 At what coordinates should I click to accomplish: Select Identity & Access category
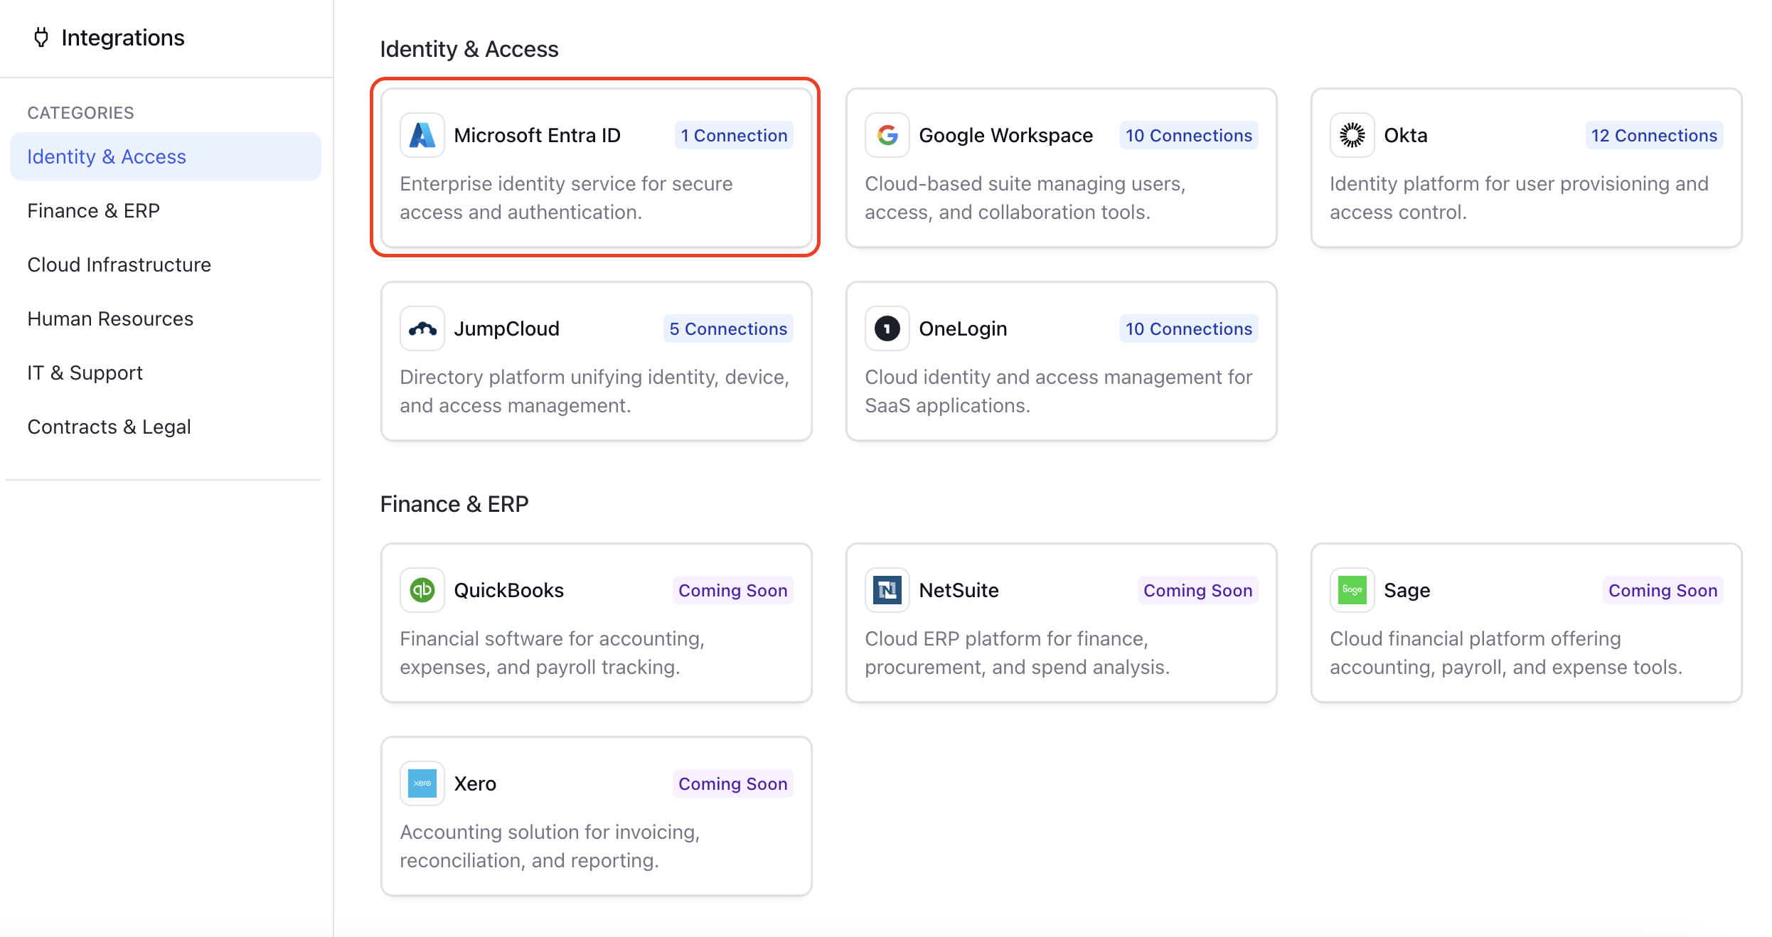166,156
